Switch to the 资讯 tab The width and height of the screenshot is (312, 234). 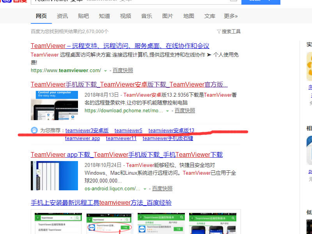point(62,16)
